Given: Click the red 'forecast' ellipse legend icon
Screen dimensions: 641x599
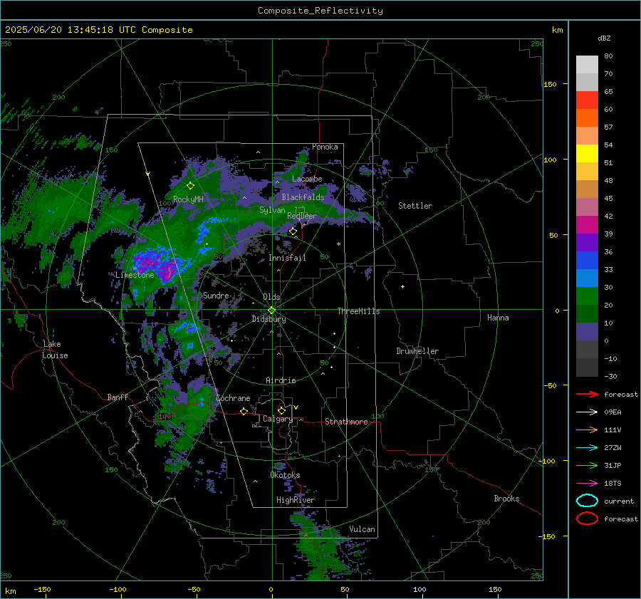Looking at the screenshot, I should coord(587,519).
